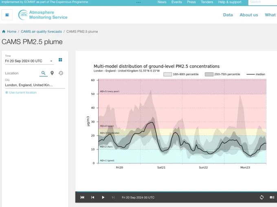Click the AQI=5 (very poor) label

point(110,91)
